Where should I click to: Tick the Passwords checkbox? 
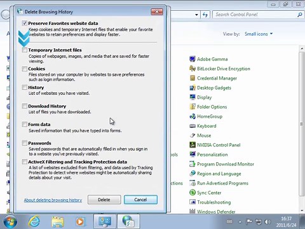point(25,143)
